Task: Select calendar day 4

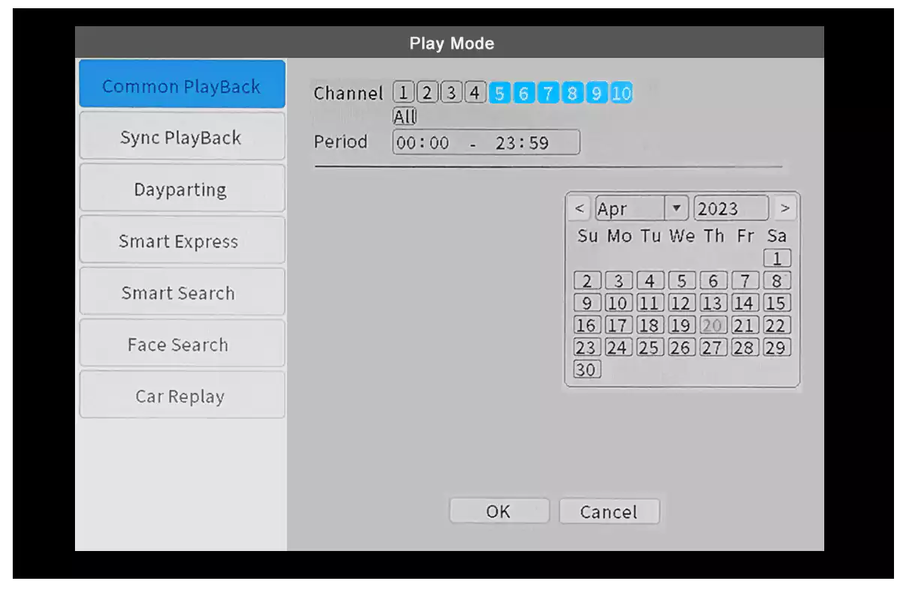Action: coord(650,281)
